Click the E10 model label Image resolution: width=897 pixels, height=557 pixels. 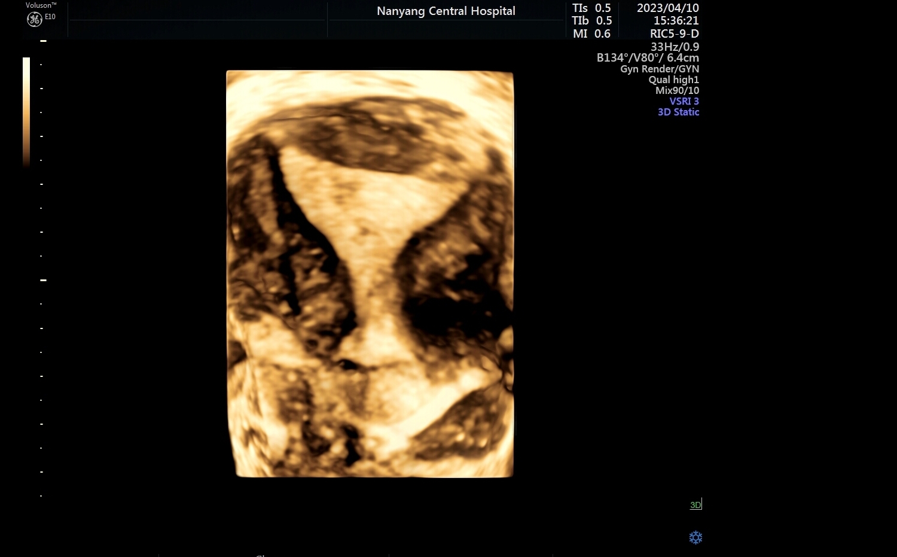click(50, 17)
